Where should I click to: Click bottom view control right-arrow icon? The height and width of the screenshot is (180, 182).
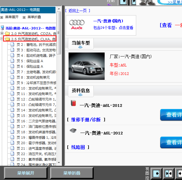click(157, 174)
